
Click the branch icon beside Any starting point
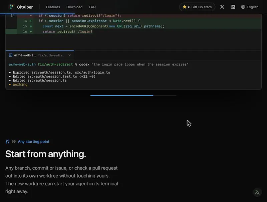(x=7, y=142)
